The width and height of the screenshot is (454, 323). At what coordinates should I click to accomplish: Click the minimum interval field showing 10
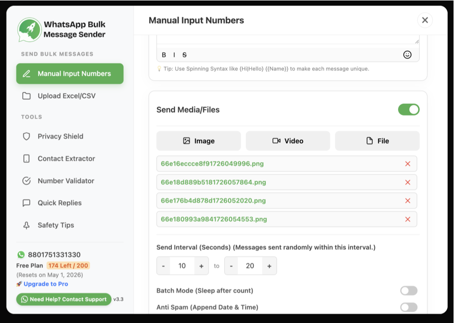(182, 266)
